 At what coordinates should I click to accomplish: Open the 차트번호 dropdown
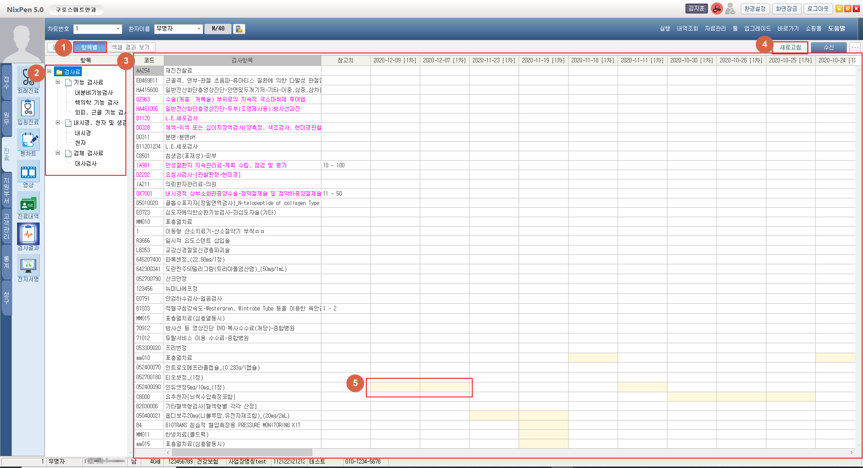pyautogui.click(x=118, y=29)
